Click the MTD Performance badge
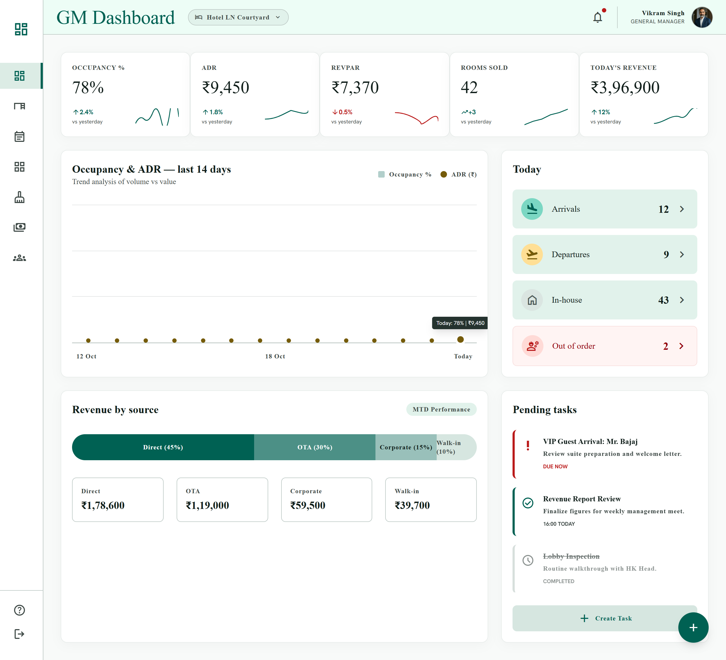This screenshot has width=726, height=660. pyautogui.click(x=441, y=409)
